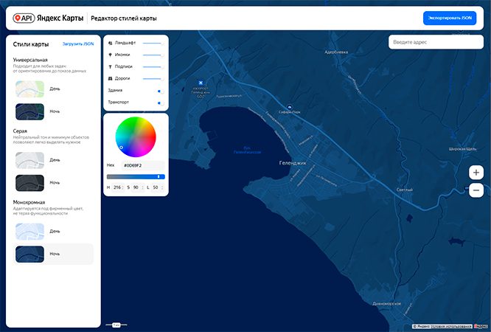Screen dimensions: 491x332
Task: Click the Серая section heading
Action: tap(20, 131)
